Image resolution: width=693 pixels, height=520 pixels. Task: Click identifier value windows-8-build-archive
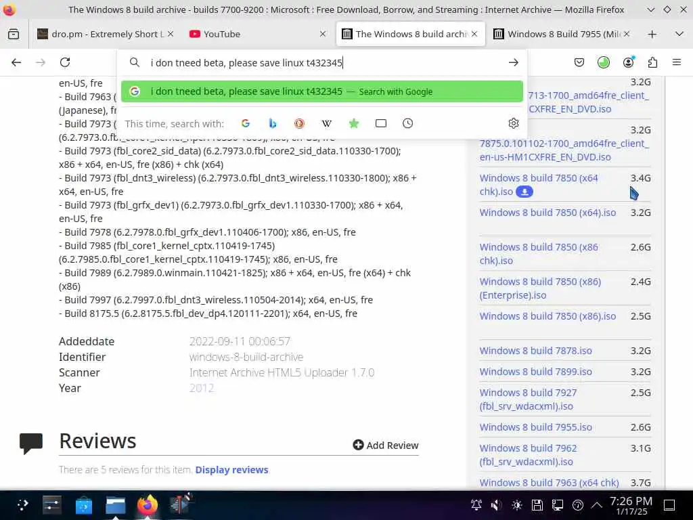(246, 357)
